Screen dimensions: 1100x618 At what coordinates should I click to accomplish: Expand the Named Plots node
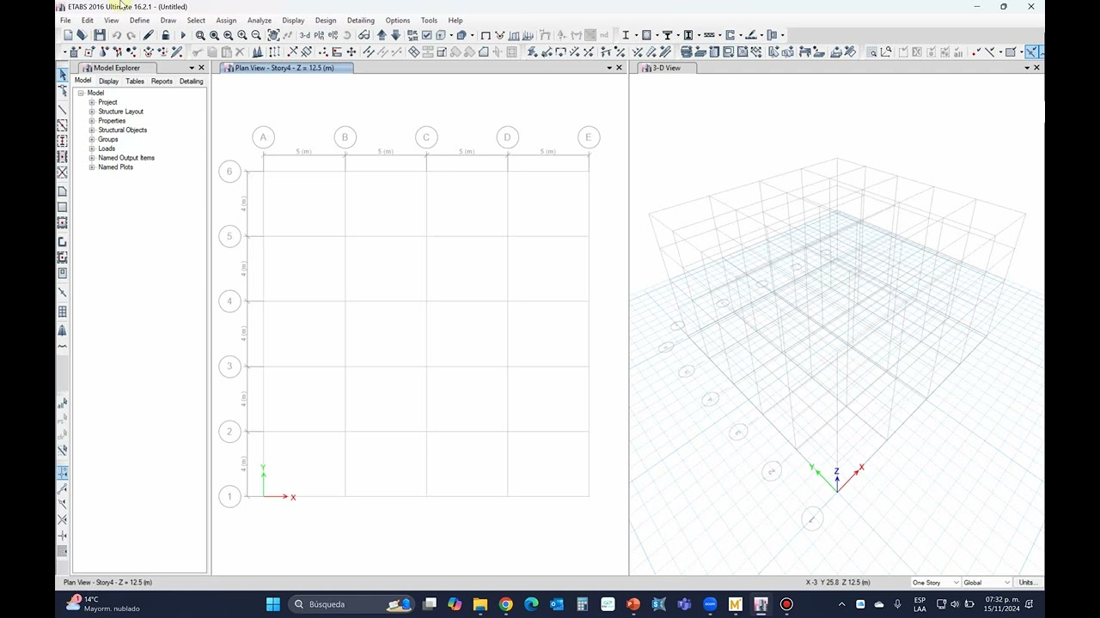tap(92, 167)
